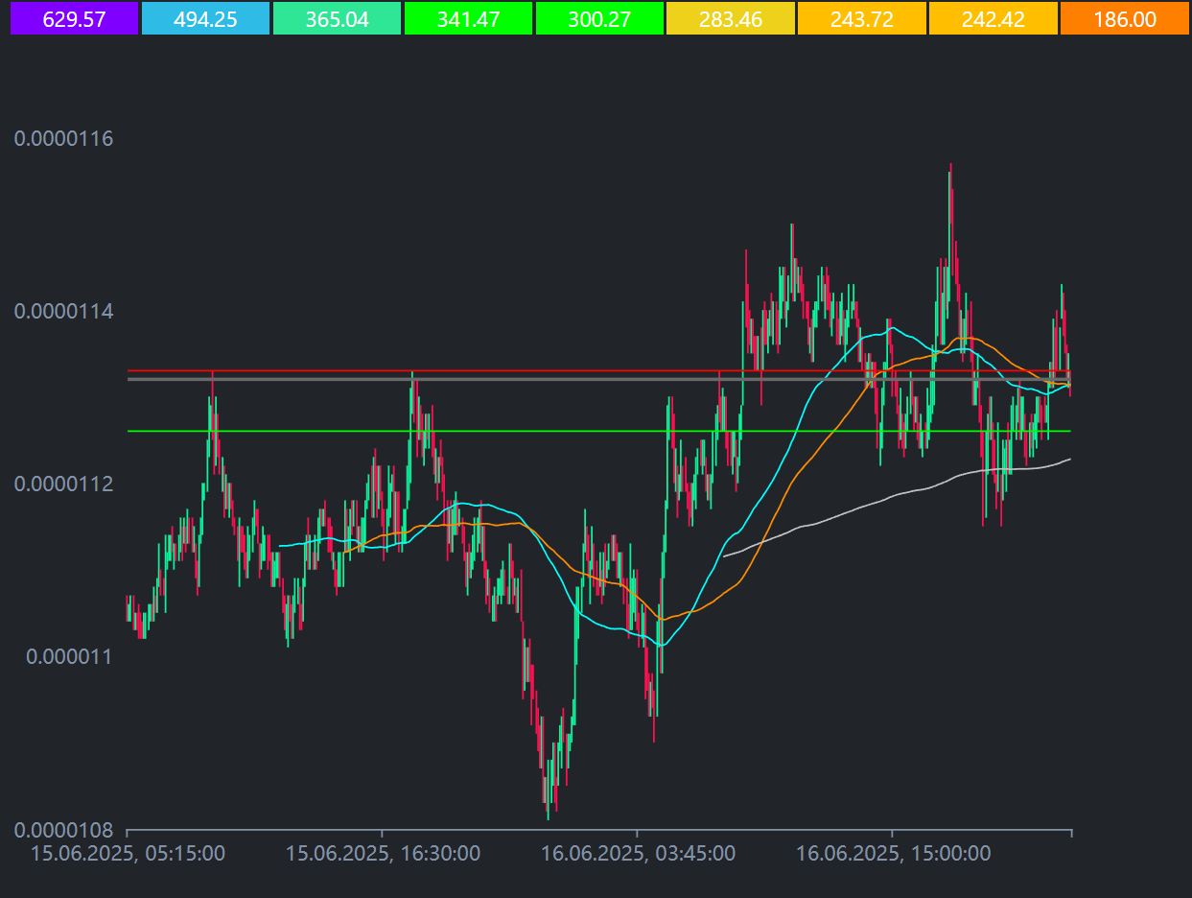Click the 16.06.2025, 15:00:00 time label
Image resolution: width=1192 pixels, height=898 pixels.
[893, 853]
